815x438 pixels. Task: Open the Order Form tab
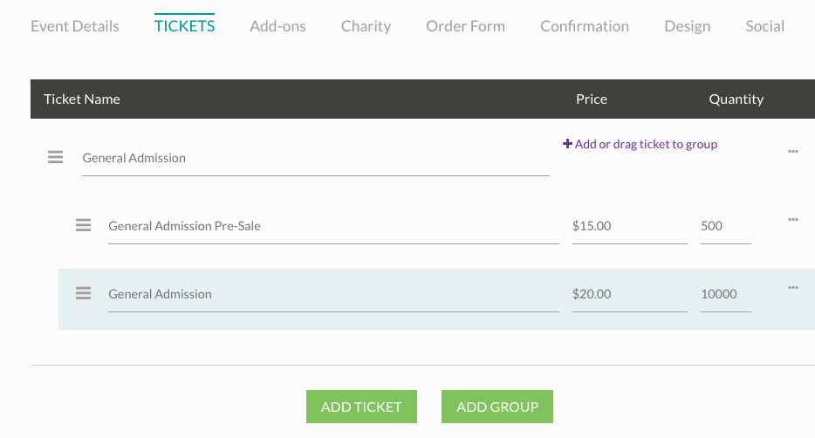(465, 26)
